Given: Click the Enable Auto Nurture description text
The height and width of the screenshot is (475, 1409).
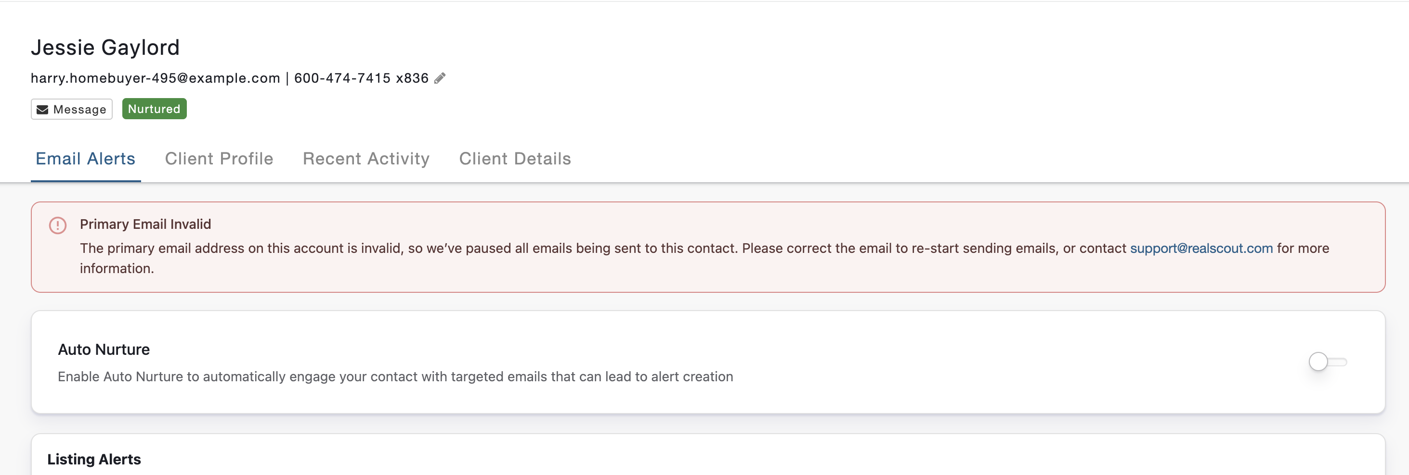Looking at the screenshot, I should [395, 377].
